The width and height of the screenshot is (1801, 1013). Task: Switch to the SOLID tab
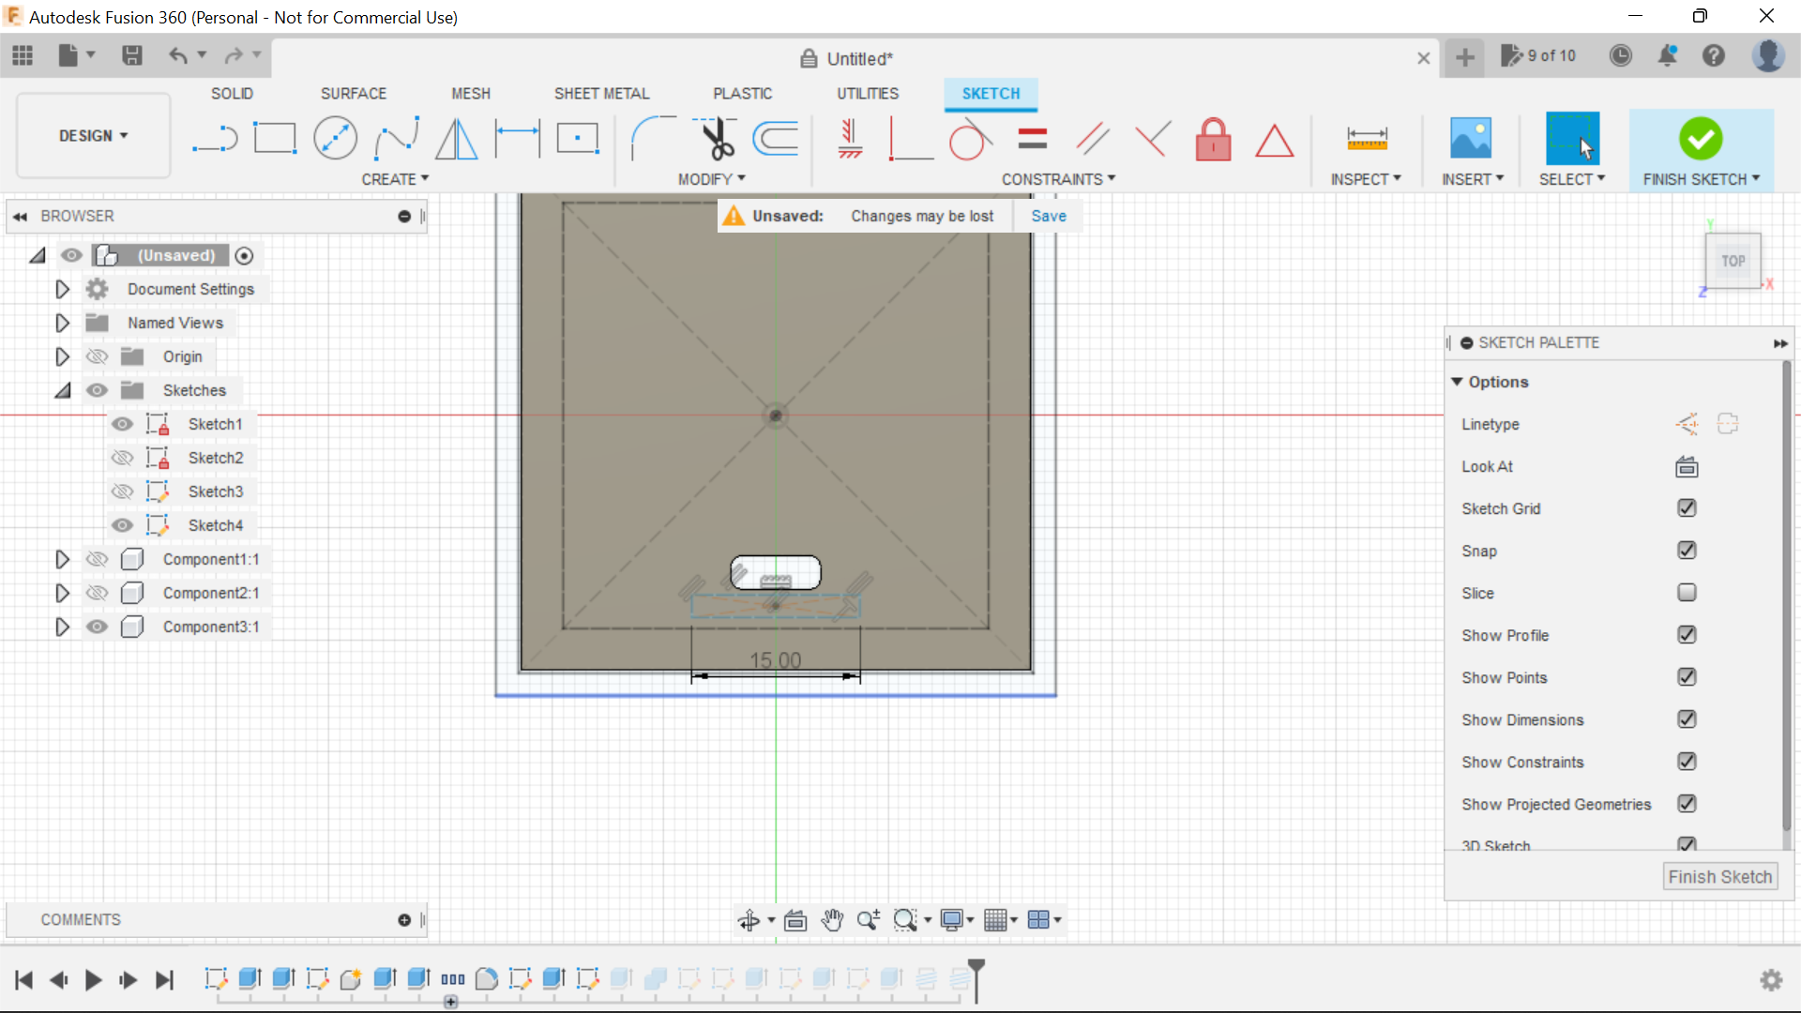pos(232,93)
